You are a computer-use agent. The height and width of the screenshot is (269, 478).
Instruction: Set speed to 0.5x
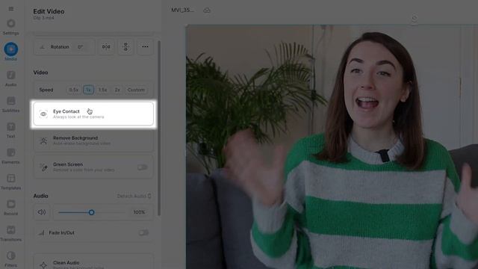pyautogui.click(x=74, y=90)
